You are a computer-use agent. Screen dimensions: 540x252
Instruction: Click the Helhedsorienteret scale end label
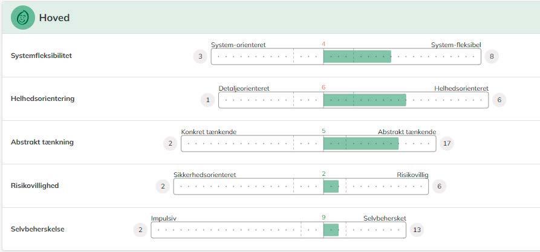[461, 88]
